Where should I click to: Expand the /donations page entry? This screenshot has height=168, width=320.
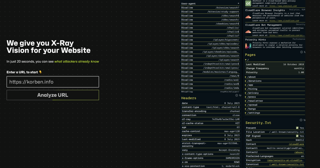point(253,81)
